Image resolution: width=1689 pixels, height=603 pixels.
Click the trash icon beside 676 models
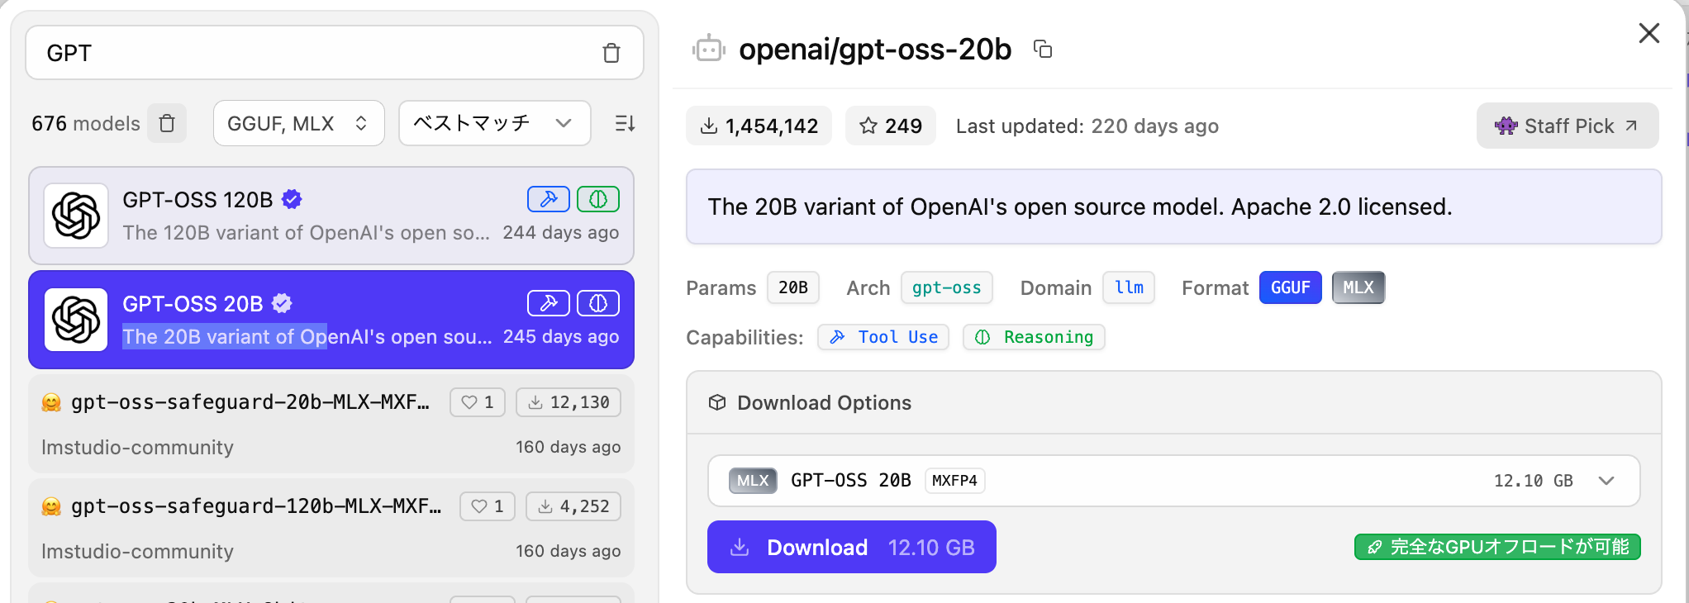(x=167, y=123)
